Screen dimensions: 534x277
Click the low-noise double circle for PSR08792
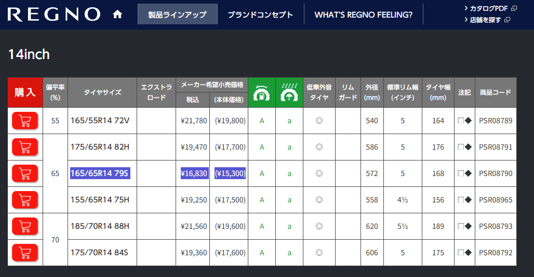click(319, 253)
